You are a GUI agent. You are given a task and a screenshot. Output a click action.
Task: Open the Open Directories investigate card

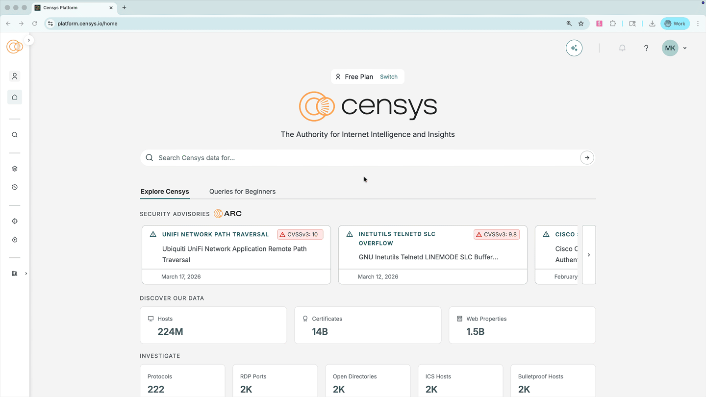tap(368, 381)
